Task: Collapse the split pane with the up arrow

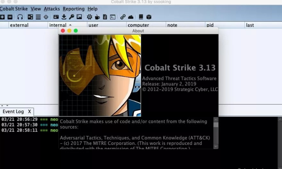Action: (x=2, y=106)
